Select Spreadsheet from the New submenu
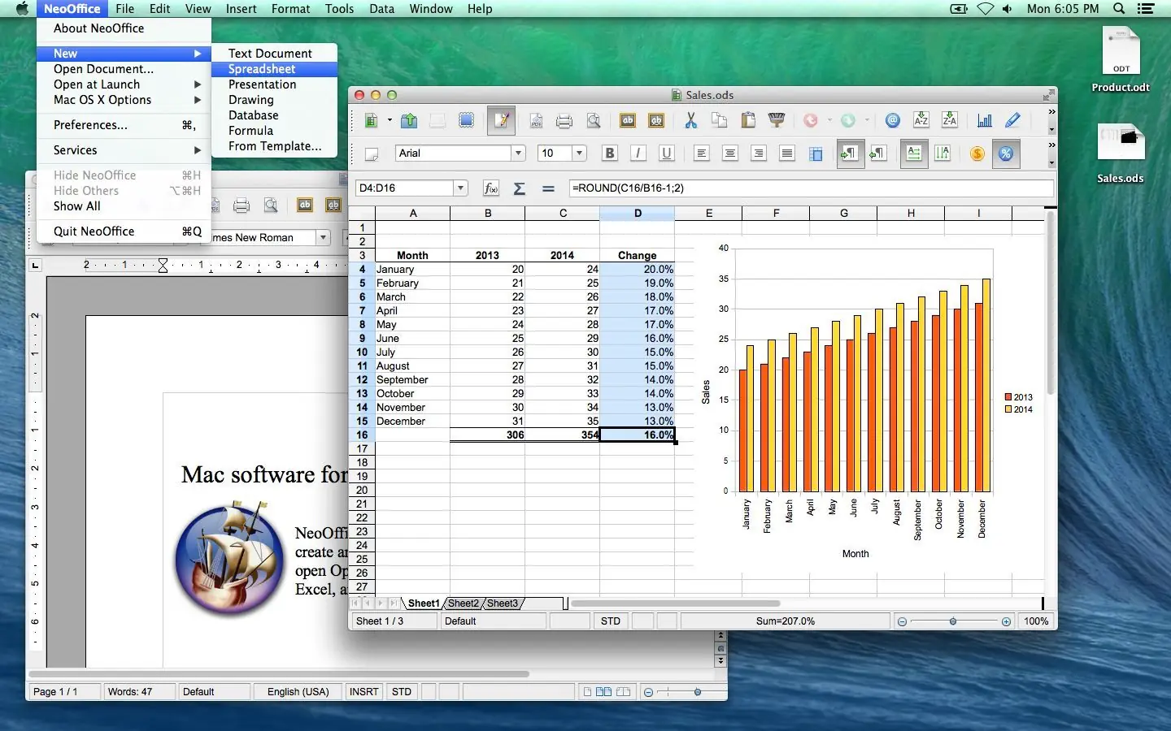This screenshot has width=1171, height=731. click(274, 69)
